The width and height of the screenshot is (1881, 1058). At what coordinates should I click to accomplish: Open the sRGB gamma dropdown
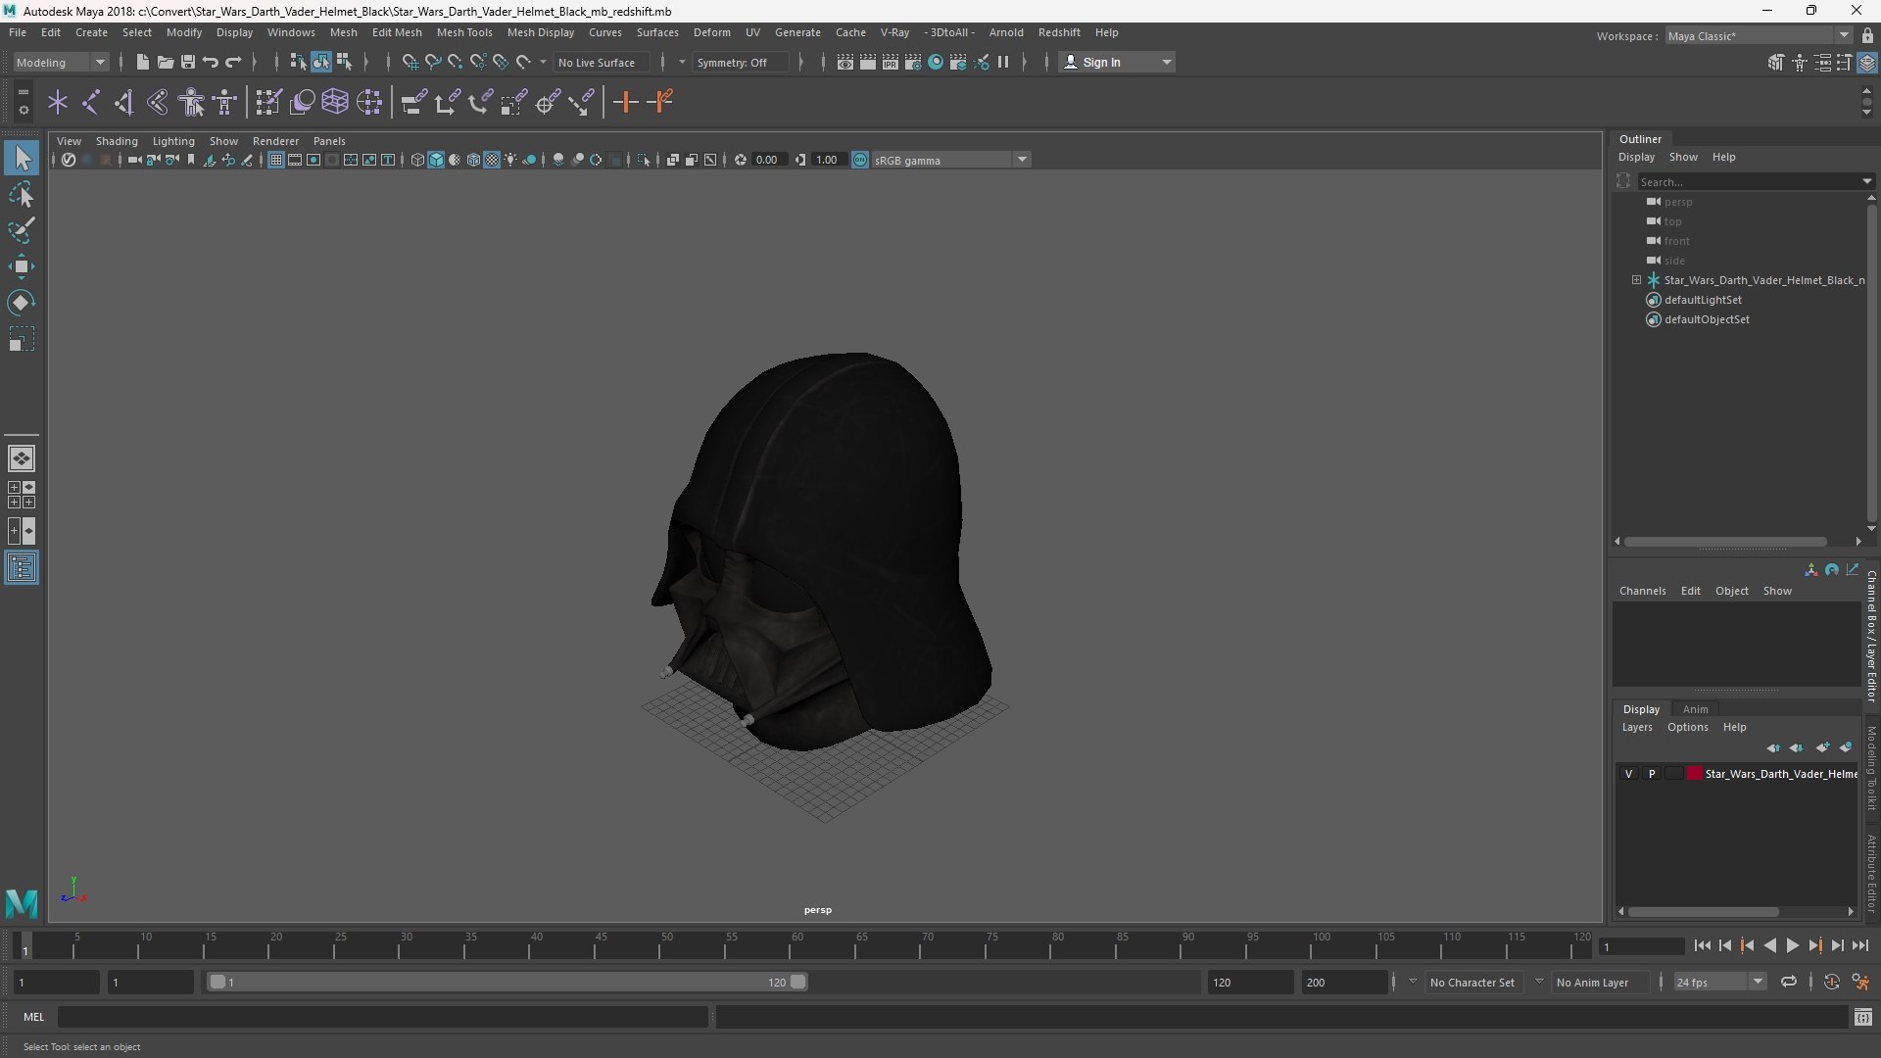point(950,160)
